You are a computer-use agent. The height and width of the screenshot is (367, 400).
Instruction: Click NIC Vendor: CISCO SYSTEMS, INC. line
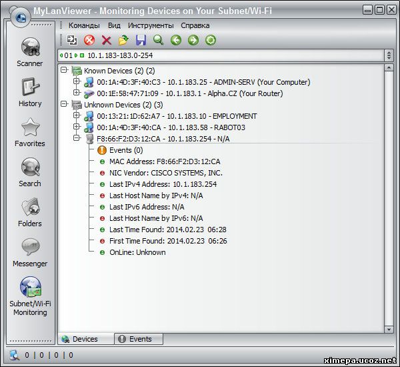166,173
